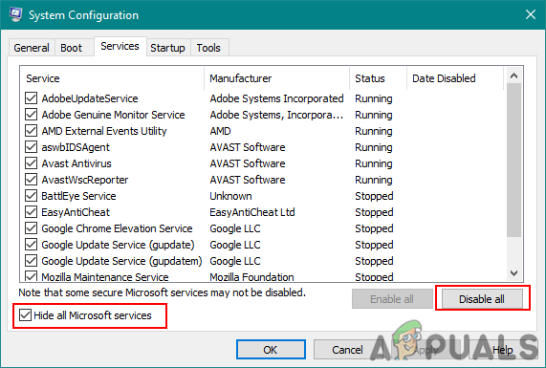Go to the Startup tab

point(168,48)
